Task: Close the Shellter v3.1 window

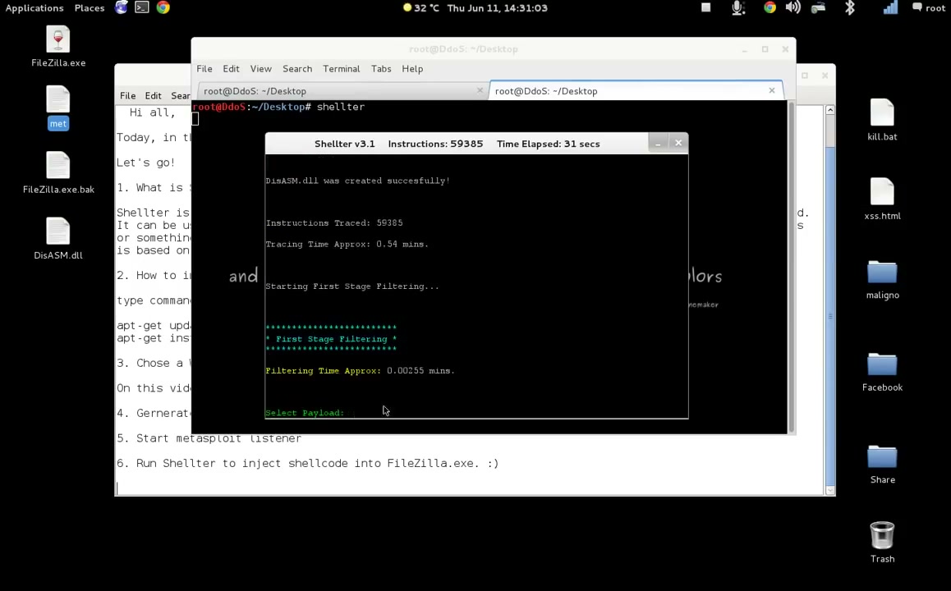Action: coord(678,143)
